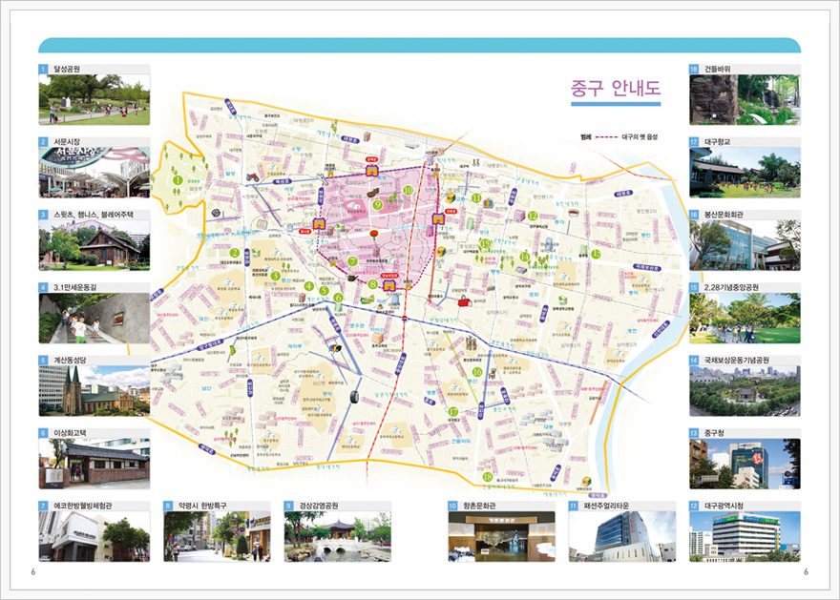Screen dimensions: 840x600
Task: Click green map marker number 8
Action: point(373,284)
